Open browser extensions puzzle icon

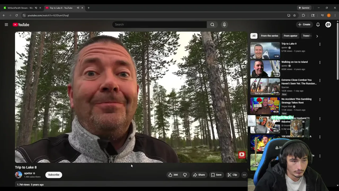[x=304, y=15]
